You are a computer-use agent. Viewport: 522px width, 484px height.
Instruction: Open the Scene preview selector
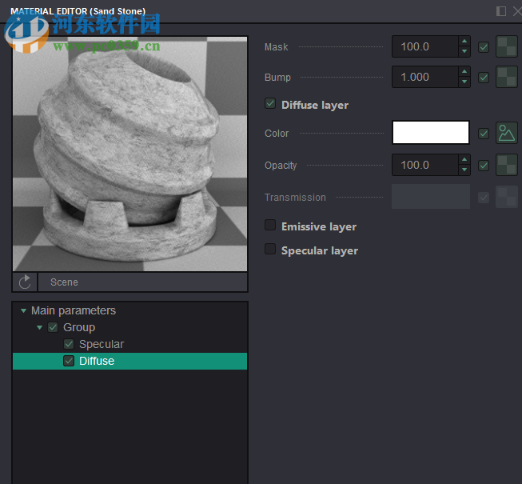click(x=143, y=282)
